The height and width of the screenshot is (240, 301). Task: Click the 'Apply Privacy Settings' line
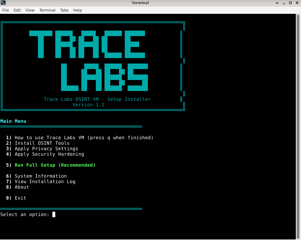click(46, 149)
